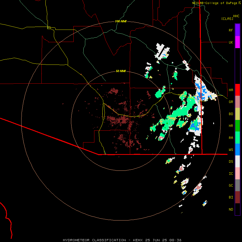Click the HR dark green legend swatch
This screenshot has width=242, height=242.
(237, 126)
